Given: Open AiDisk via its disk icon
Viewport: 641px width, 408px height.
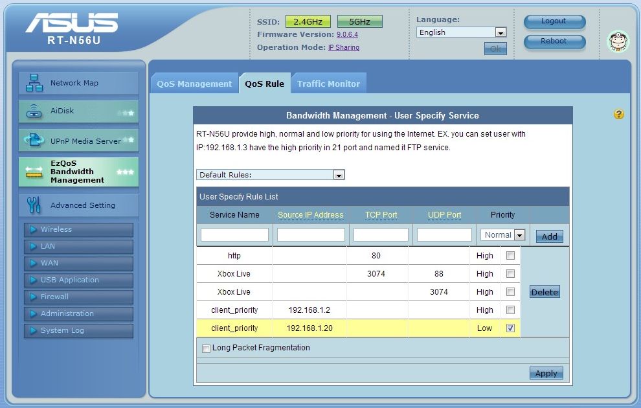Looking at the screenshot, I should coord(34,111).
